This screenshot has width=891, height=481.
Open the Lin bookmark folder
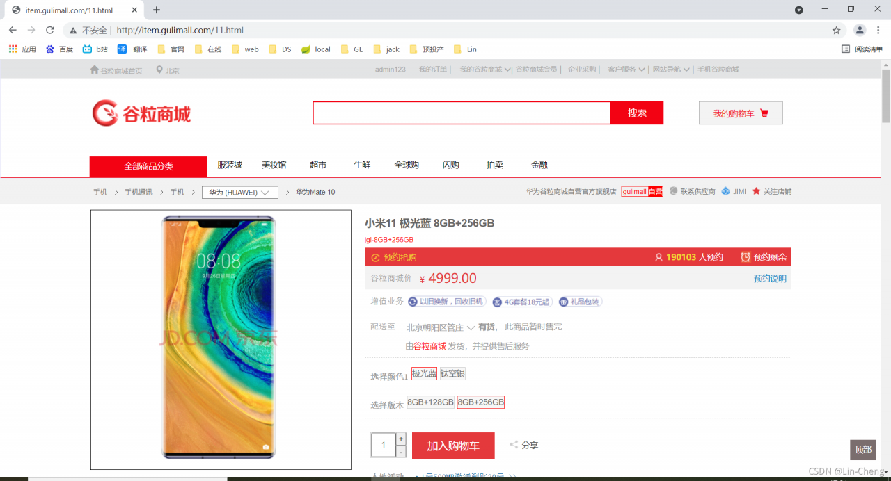pos(465,49)
